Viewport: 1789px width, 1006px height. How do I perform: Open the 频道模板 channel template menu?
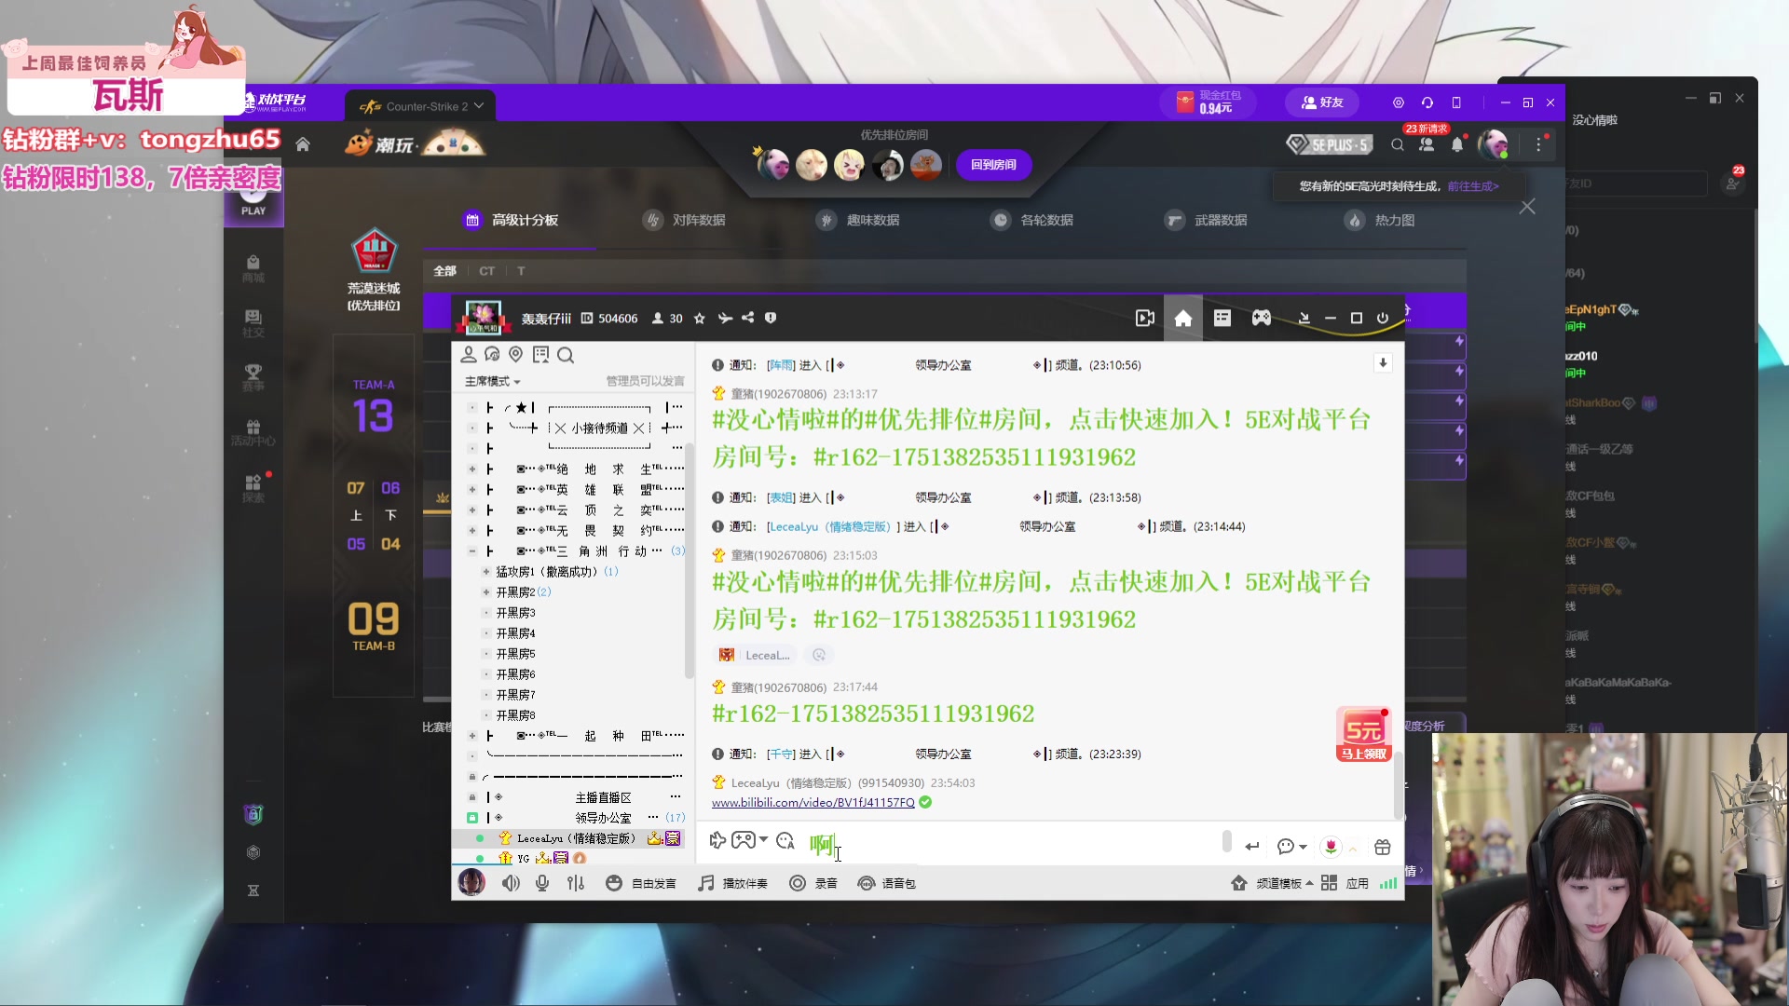1273,883
